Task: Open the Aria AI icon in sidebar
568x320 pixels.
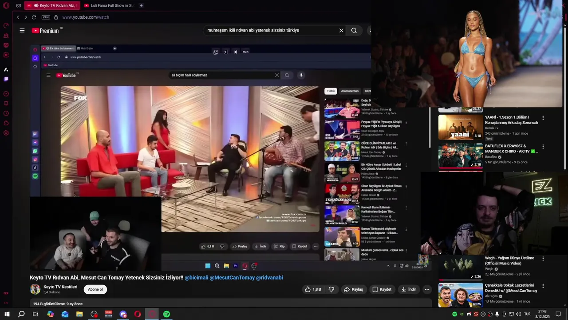Action: point(6,69)
